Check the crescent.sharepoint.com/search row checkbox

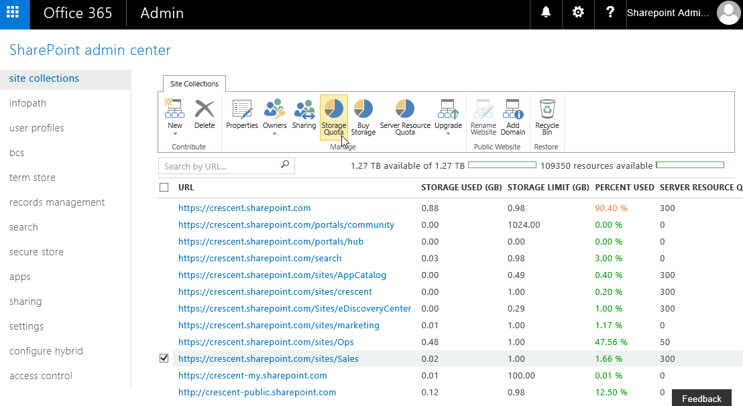pos(164,258)
